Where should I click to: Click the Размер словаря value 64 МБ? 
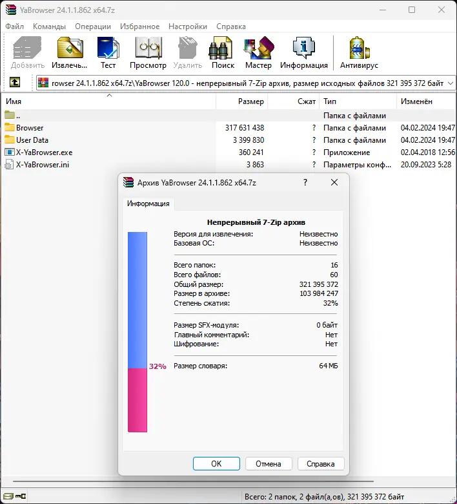click(328, 366)
